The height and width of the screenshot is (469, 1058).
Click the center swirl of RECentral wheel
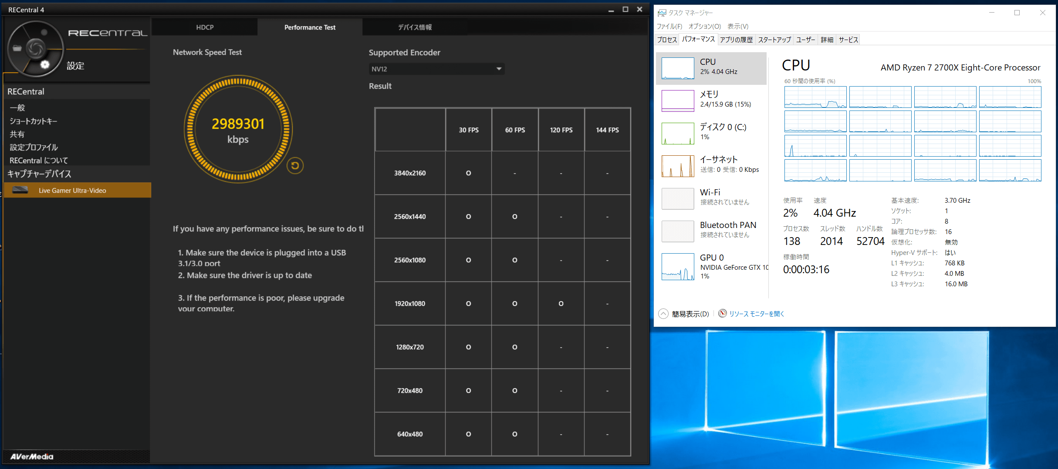point(35,48)
